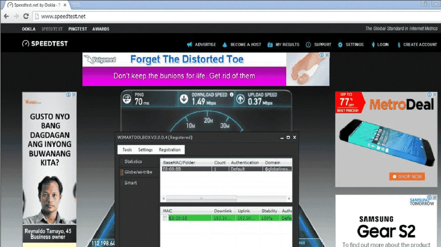
Task: Click the horizontal scrollbar thumb in BaseMAC list
Action: pos(202,199)
